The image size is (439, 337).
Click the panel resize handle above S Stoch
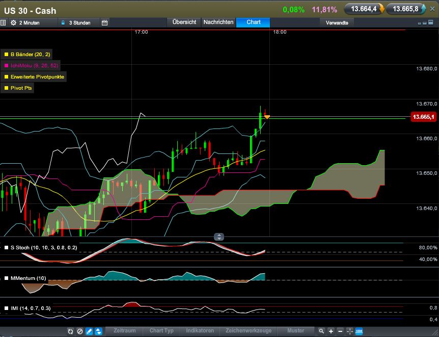(x=219, y=237)
